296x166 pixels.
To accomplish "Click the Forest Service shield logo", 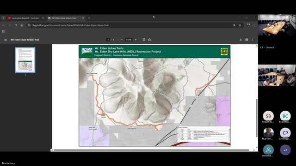I will (224, 51).
